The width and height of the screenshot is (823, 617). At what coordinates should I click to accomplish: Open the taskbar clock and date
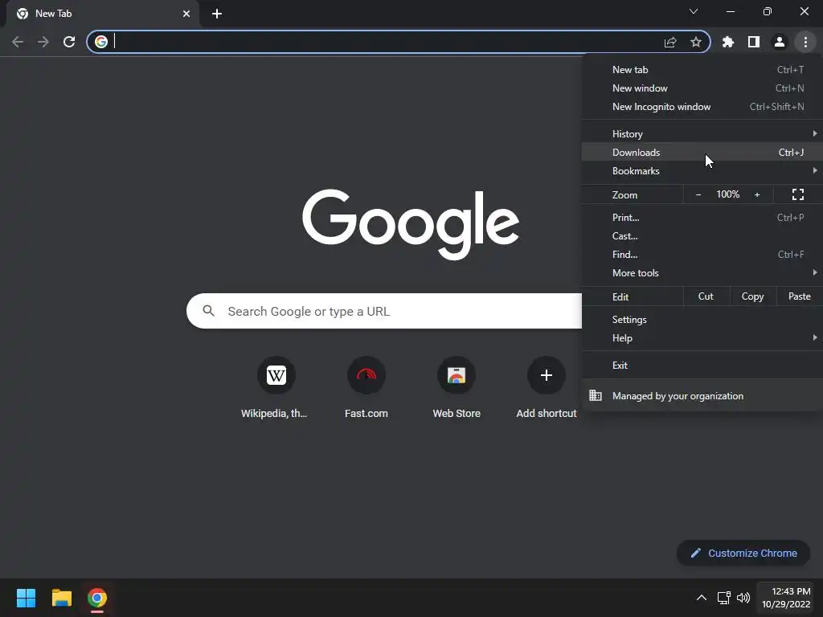click(x=786, y=598)
